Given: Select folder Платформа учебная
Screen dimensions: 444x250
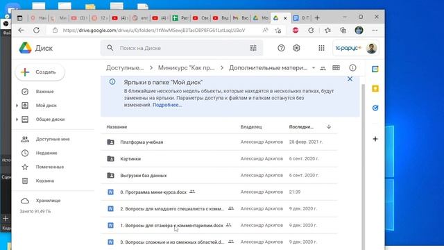Looking at the screenshot, I should pos(219,142).
